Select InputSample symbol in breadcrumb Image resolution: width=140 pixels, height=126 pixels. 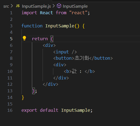coord(75,6)
